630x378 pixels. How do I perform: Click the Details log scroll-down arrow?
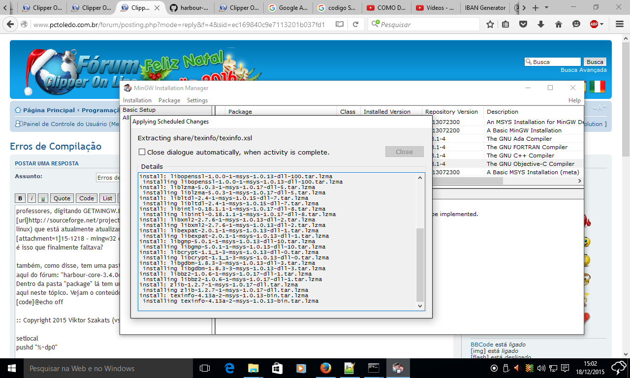420,306
